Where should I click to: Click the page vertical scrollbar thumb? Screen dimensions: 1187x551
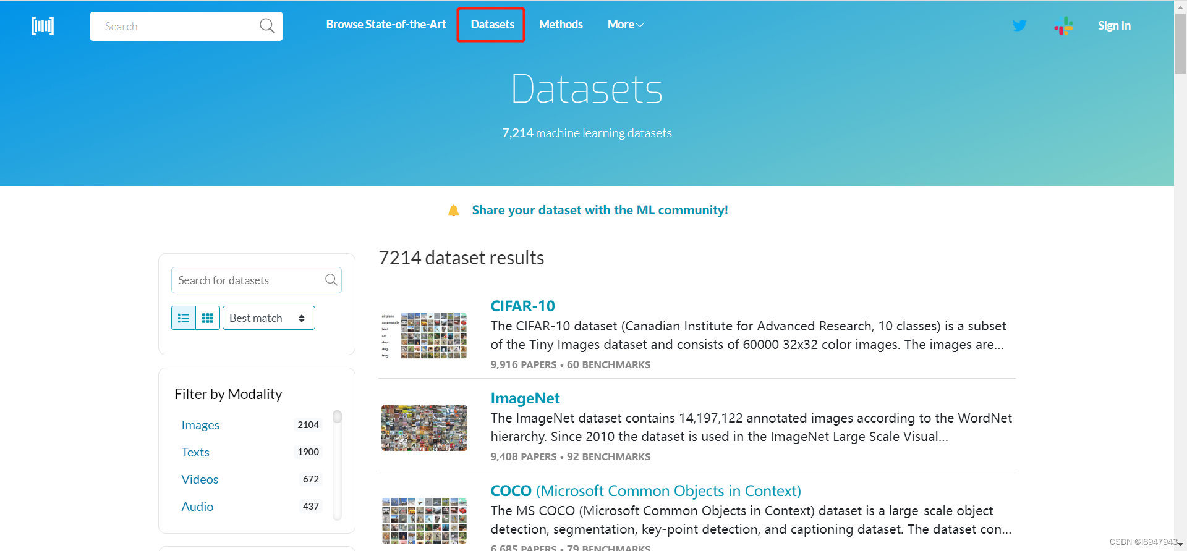click(1180, 43)
